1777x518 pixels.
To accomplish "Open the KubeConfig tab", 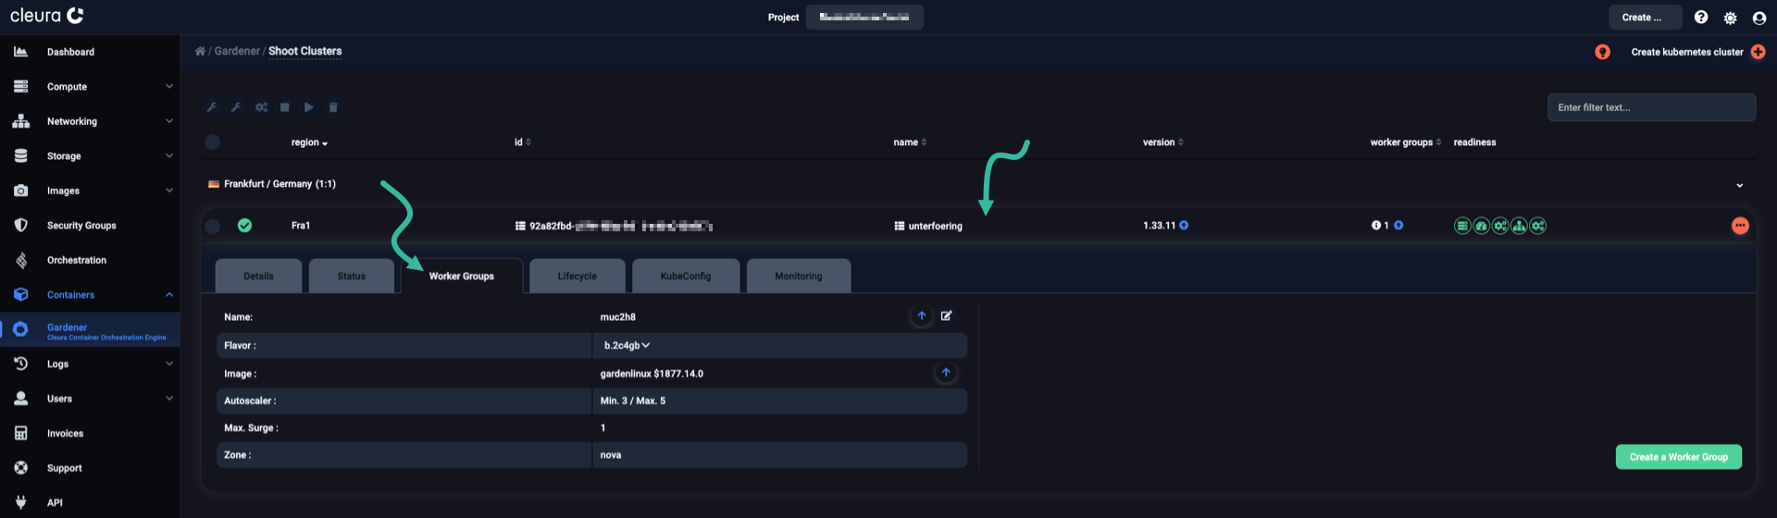I will 686,277.
